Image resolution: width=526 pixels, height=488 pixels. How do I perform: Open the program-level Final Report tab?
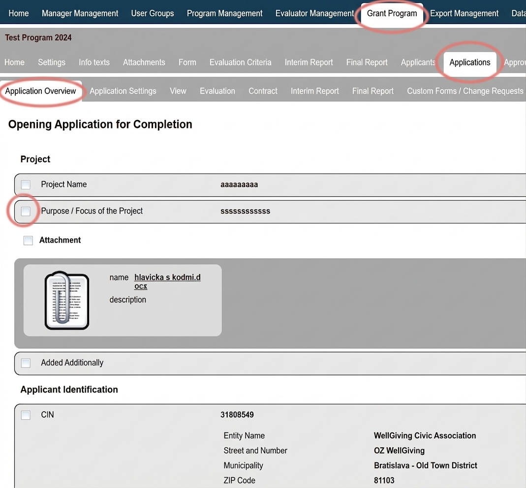(x=367, y=62)
